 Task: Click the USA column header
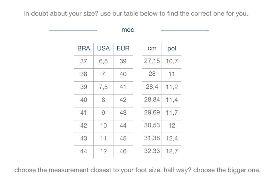pyautogui.click(x=103, y=48)
